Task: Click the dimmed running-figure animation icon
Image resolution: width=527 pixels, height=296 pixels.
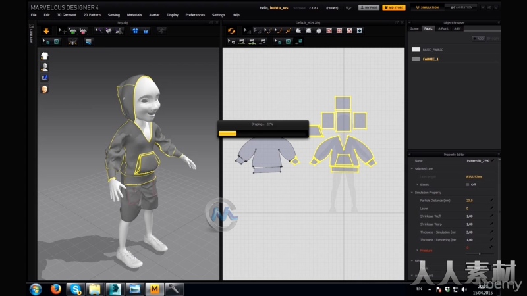Action: [x=161, y=30]
